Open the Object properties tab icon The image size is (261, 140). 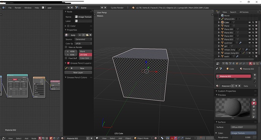[237, 64]
